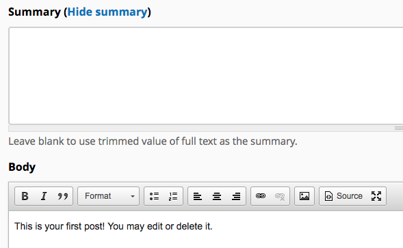Click the Source document icon
Viewport: 403px width, 248px height.
[328, 196]
